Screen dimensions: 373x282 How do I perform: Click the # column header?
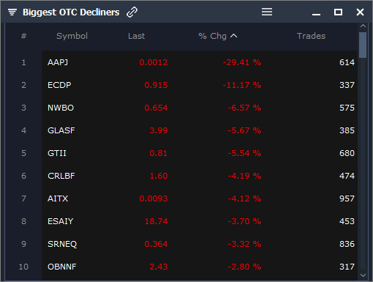pos(23,36)
